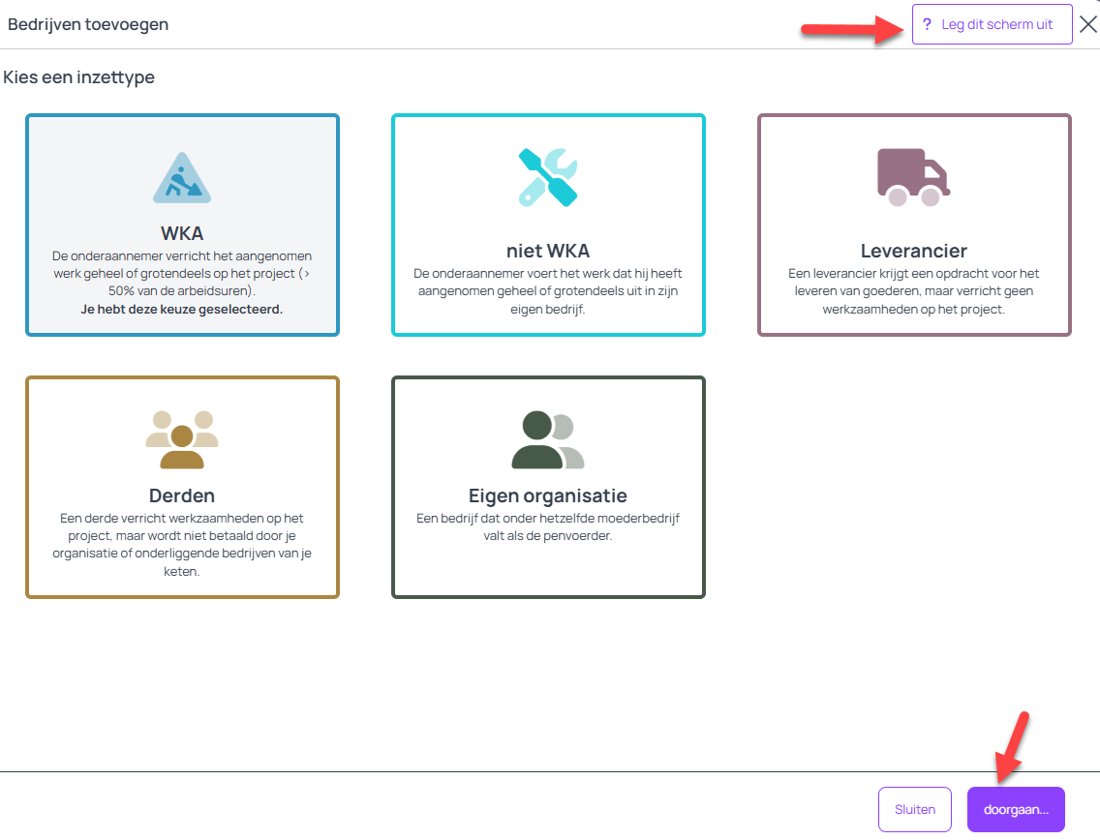
Task: Select the WKA inzettype card
Action: click(x=182, y=225)
